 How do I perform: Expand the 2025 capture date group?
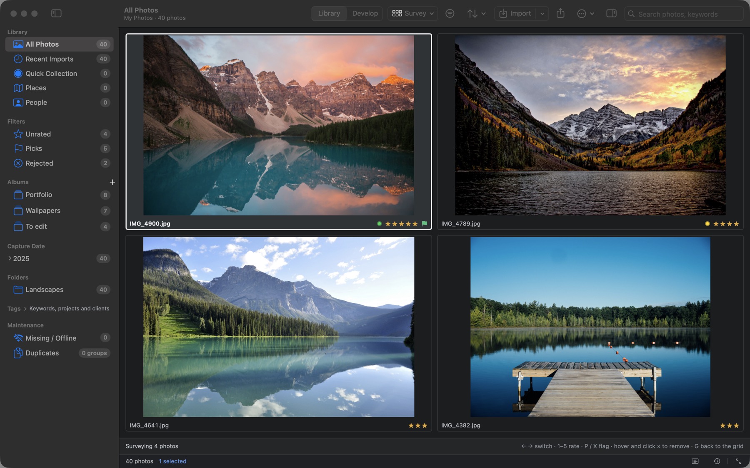point(10,258)
